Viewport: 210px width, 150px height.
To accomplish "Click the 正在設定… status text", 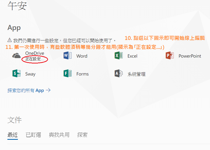I will (x=35, y=59).
